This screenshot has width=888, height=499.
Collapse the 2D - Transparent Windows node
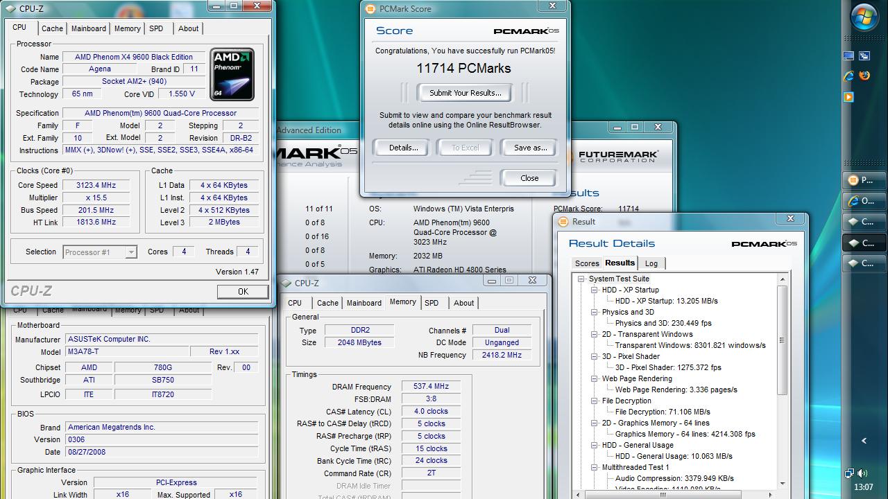[x=595, y=334]
